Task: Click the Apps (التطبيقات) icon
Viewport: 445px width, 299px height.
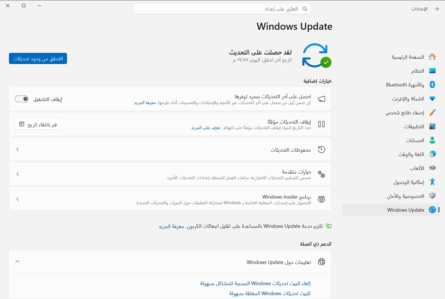Action: click(x=432, y=126)
